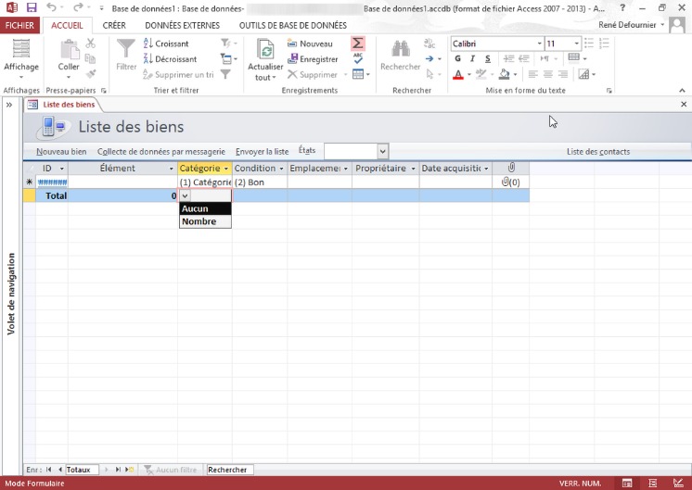Click the Rechercher search box at bottom

coord(230,470)
